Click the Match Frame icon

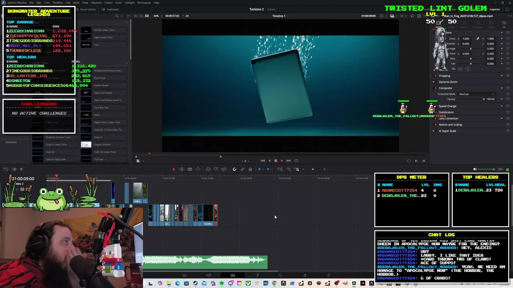pyautogui.click(x=408, y=161)
